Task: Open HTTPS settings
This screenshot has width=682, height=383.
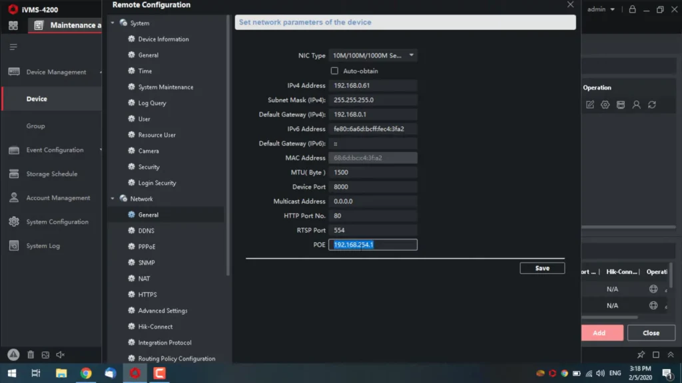Action: 147,295
